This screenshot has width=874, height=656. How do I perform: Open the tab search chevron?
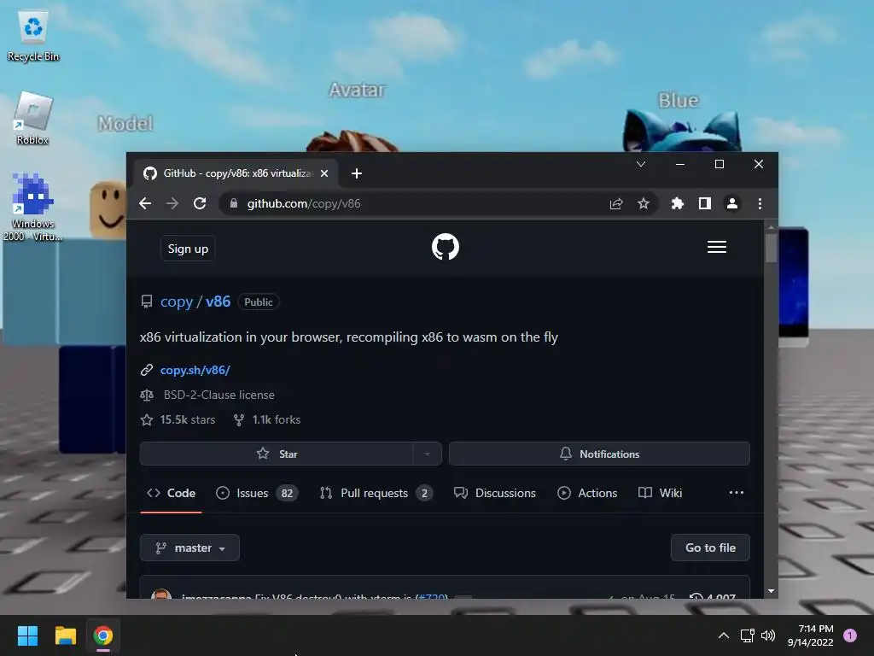[641, 164]
